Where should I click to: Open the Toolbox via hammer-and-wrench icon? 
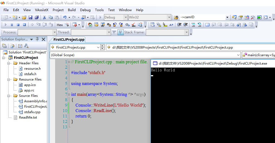coord(253,17)
